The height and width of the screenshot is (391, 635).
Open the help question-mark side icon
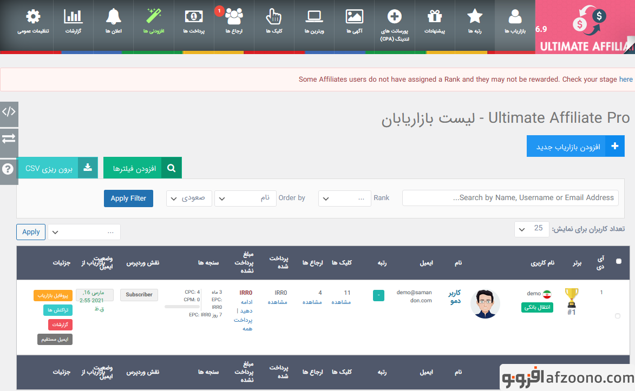click(x=8, y=169)
